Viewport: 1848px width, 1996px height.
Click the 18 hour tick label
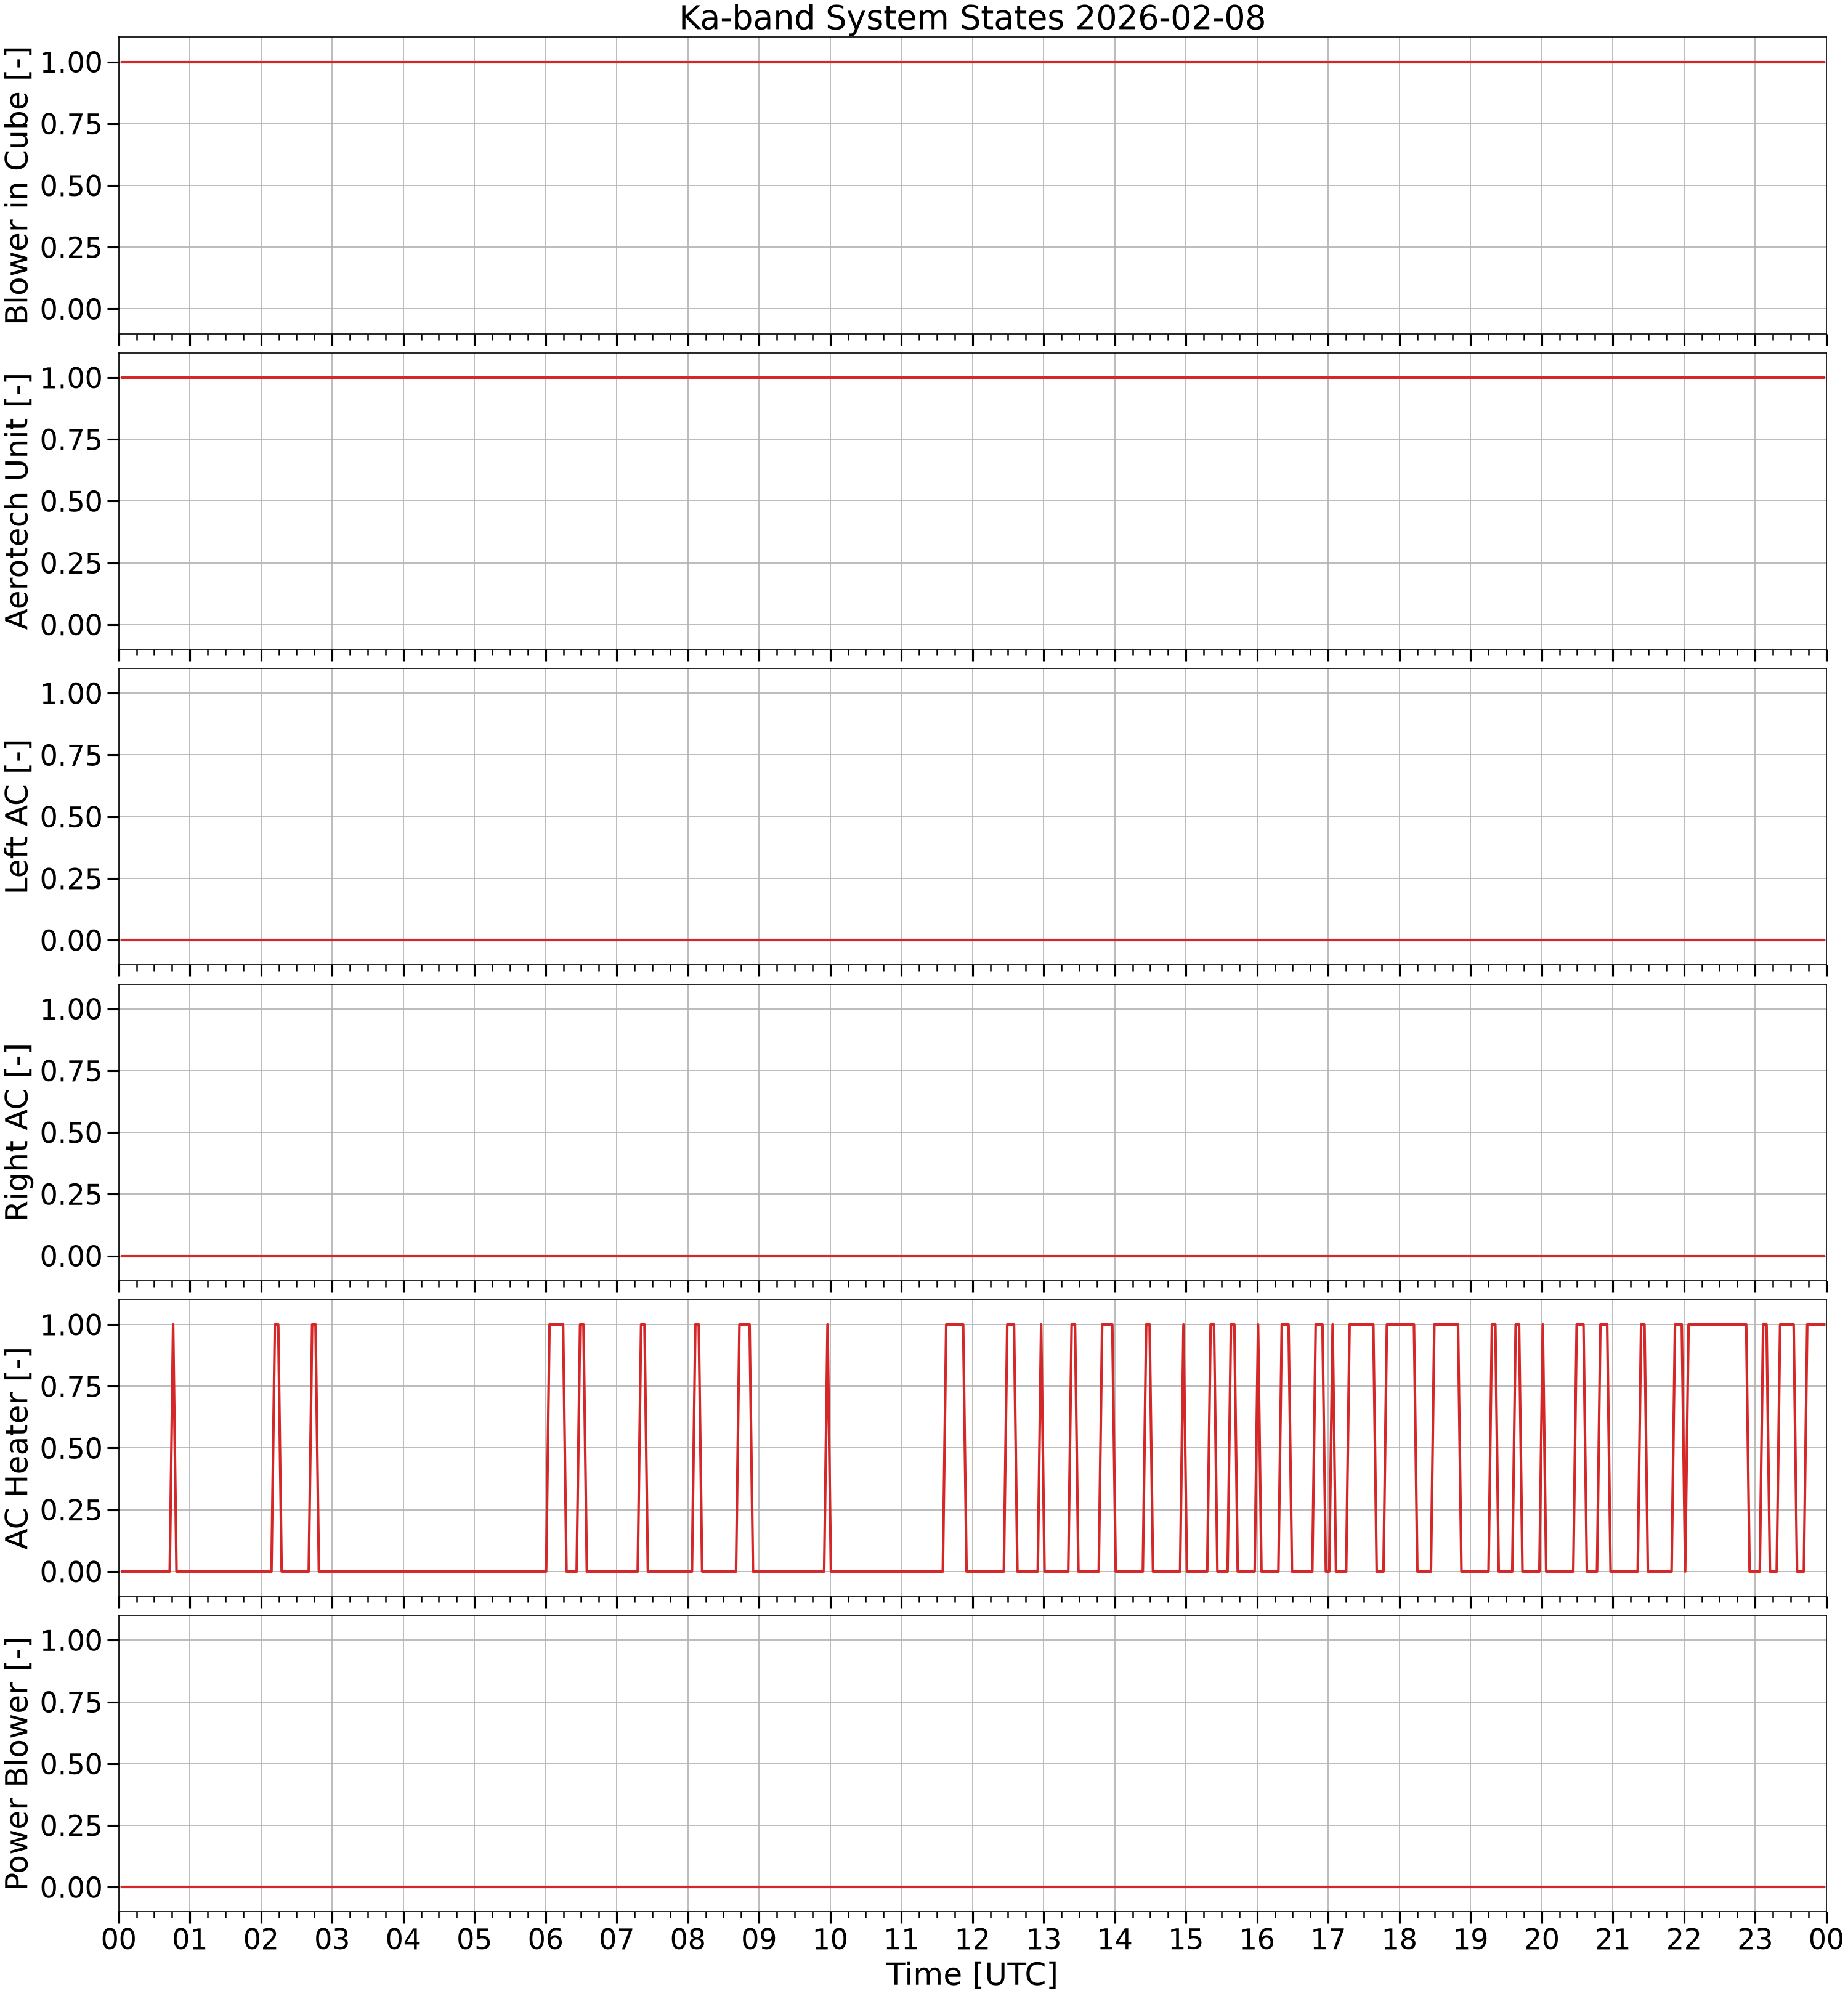click(x=1400, y=1939)
